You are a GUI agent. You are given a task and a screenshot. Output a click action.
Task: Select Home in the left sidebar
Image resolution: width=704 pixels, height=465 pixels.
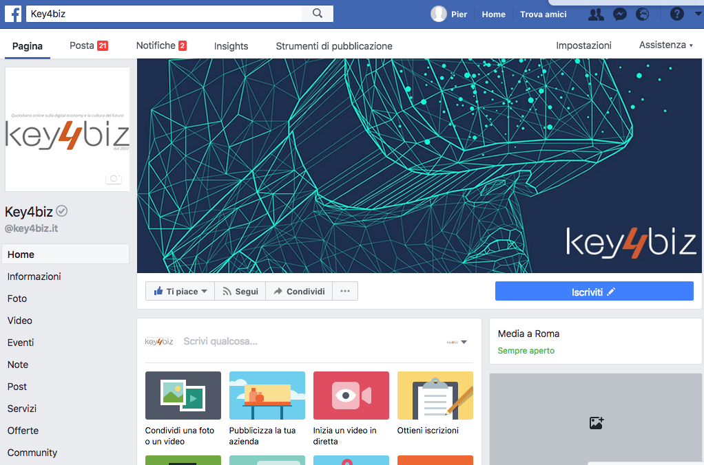coord(65,255)
